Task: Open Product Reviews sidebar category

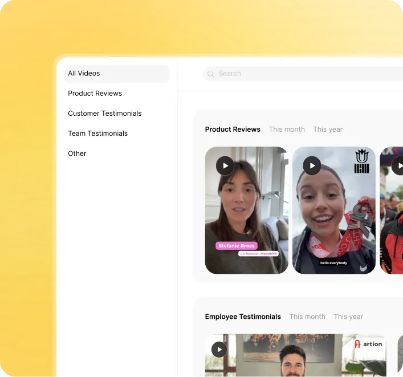Action: click(95, 94)
